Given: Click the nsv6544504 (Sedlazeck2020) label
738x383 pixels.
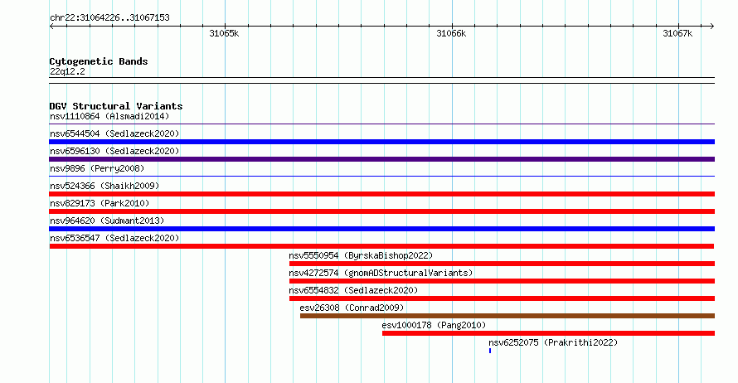Looking at the screenshot, I should point(114,133).
